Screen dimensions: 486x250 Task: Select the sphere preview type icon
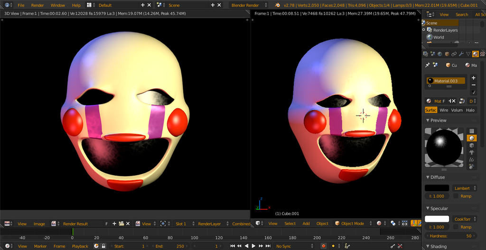[x=471, y=138]
